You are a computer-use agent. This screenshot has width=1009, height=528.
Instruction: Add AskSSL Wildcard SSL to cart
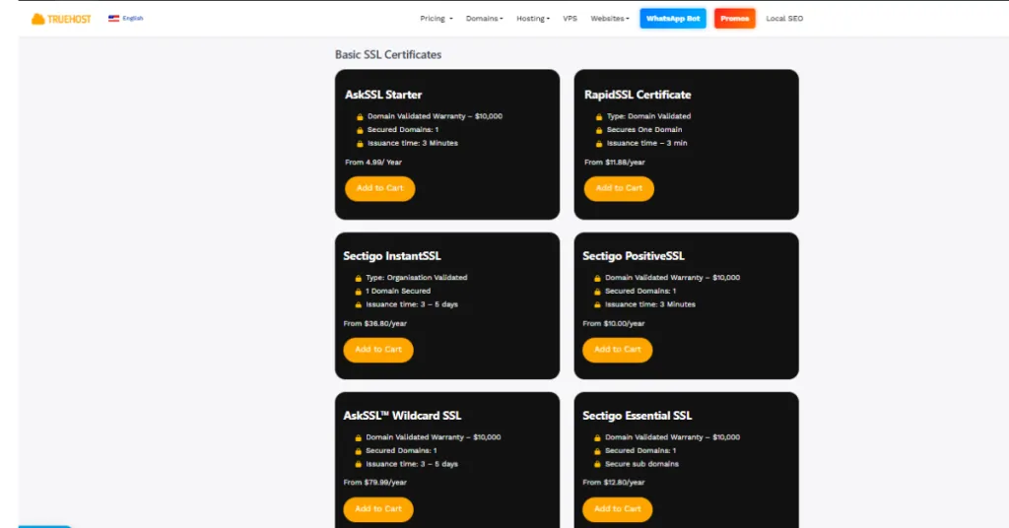coord(378,509)
